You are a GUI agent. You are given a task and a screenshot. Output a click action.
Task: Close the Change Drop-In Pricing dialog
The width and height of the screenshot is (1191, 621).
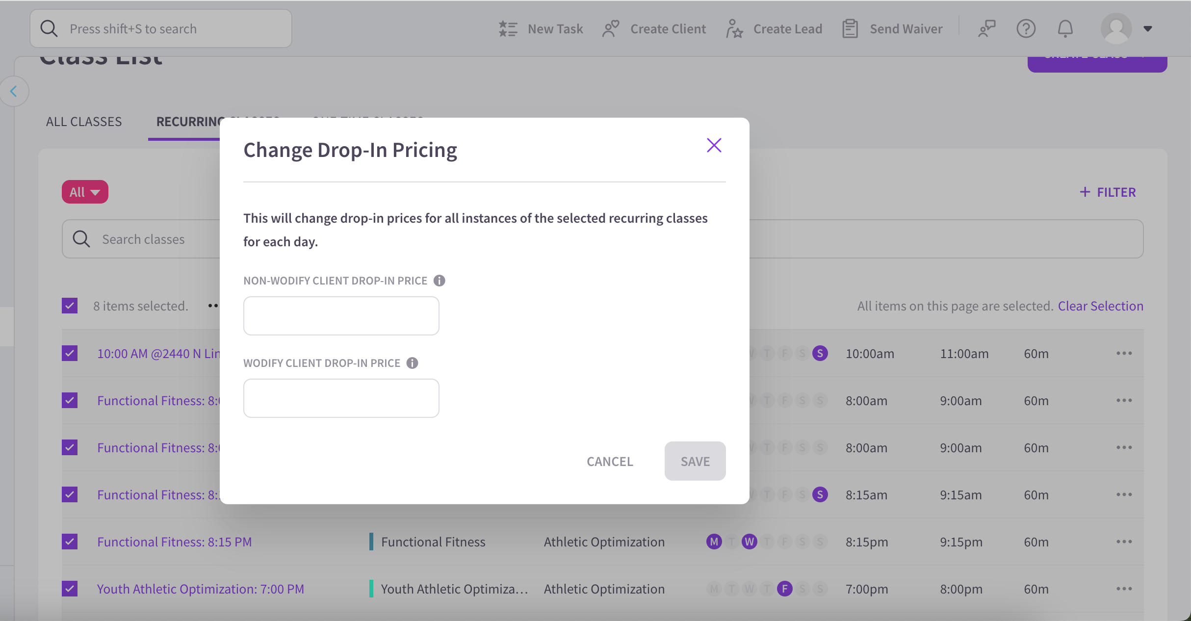pos(714,145)
